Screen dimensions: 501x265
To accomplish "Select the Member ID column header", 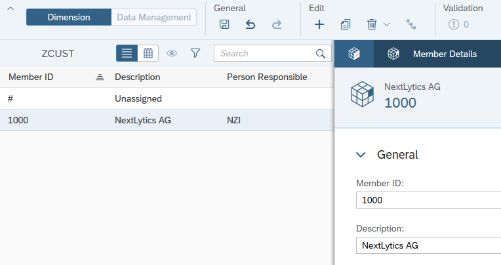I will pos(31,77).
